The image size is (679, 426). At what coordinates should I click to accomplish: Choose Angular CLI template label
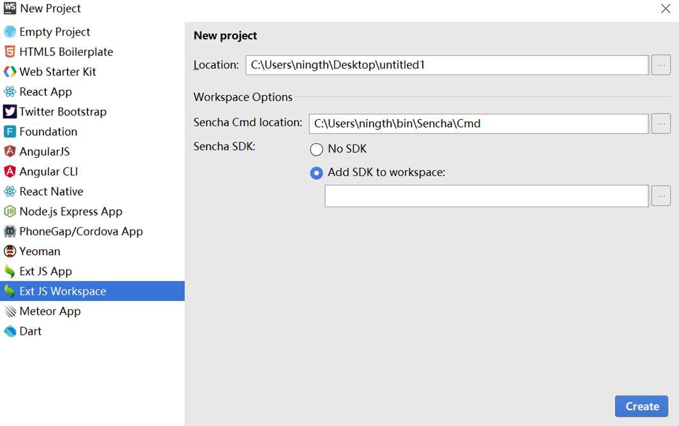[48, 172]
